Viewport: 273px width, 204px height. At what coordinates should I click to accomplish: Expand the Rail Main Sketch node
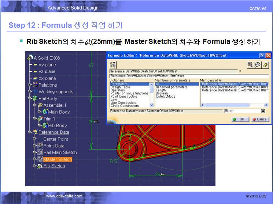34,152
